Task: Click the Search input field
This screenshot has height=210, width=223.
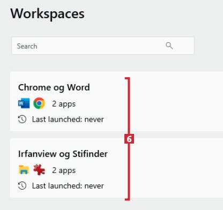Action: [x=103, y=46]
